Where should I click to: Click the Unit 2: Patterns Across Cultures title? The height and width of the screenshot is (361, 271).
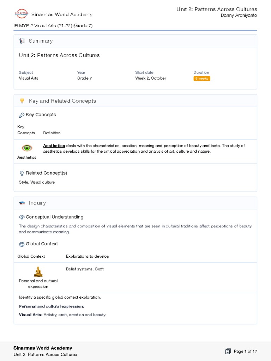59,55
